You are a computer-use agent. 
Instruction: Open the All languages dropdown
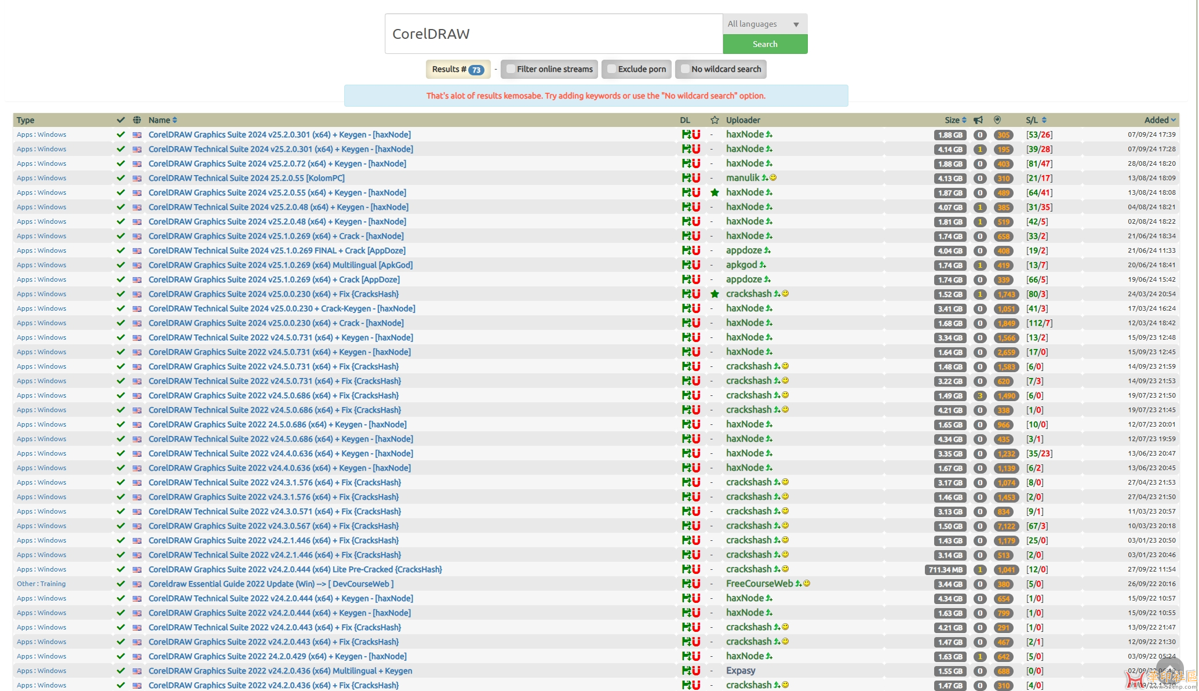pyautogui.click(x=764, y=24)
